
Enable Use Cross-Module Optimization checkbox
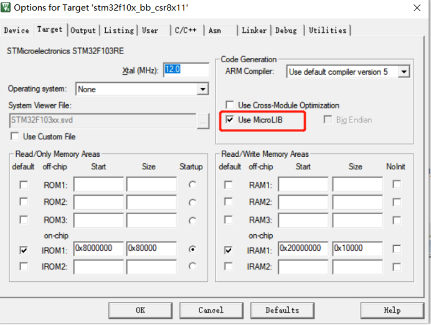tap(230, 105)
